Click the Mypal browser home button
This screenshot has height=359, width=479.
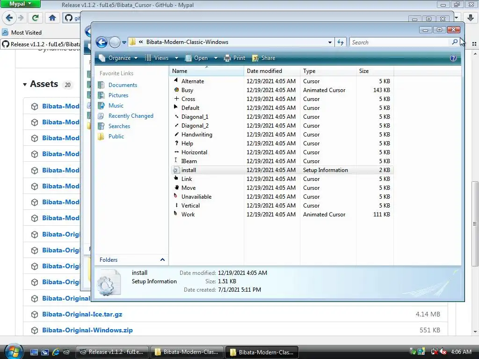point(52,18)
